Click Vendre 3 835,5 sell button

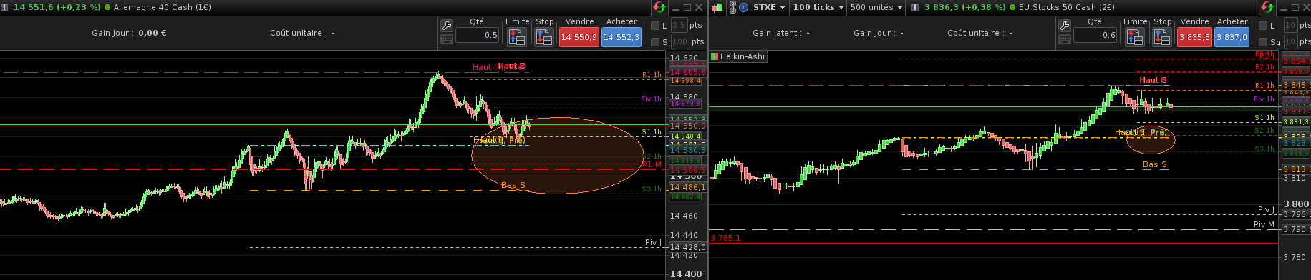(x=1194, y=37)
